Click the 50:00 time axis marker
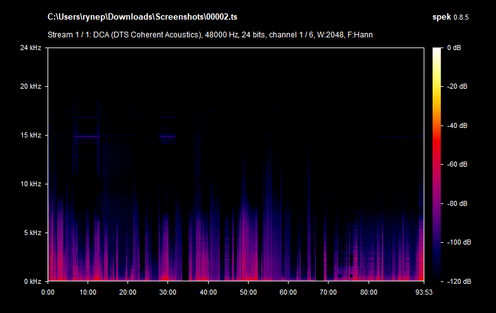496x313 pixels. tap(248, 292)
